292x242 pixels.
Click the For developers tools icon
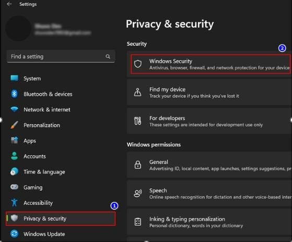tap(137, 121)
